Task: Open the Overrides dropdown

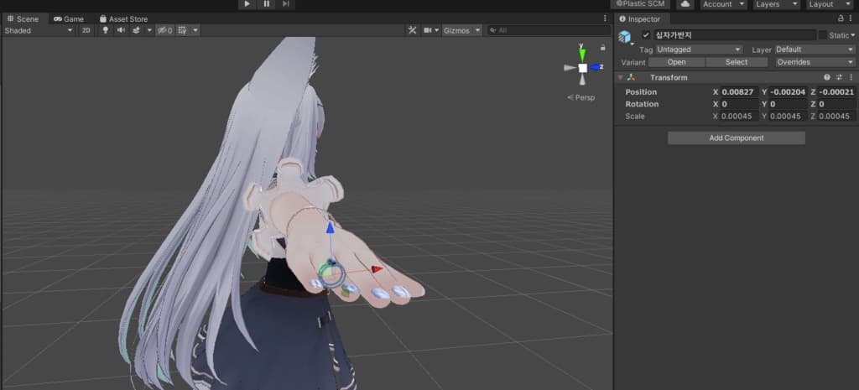Action: [815, 62]
